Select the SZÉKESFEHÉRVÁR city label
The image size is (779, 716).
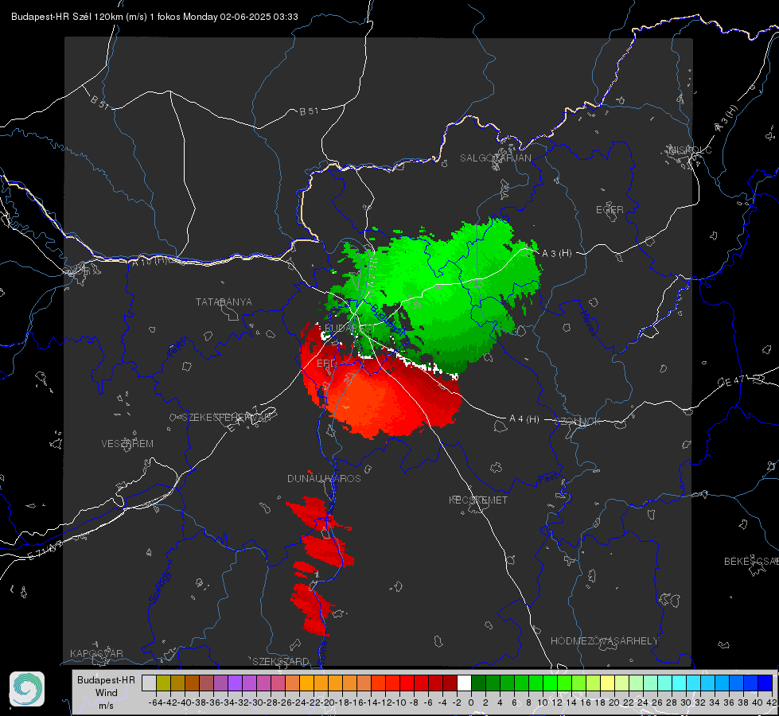[227, 418]
